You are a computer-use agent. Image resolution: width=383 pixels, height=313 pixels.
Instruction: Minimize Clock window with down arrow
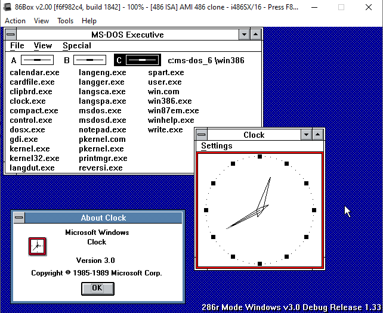307,135
